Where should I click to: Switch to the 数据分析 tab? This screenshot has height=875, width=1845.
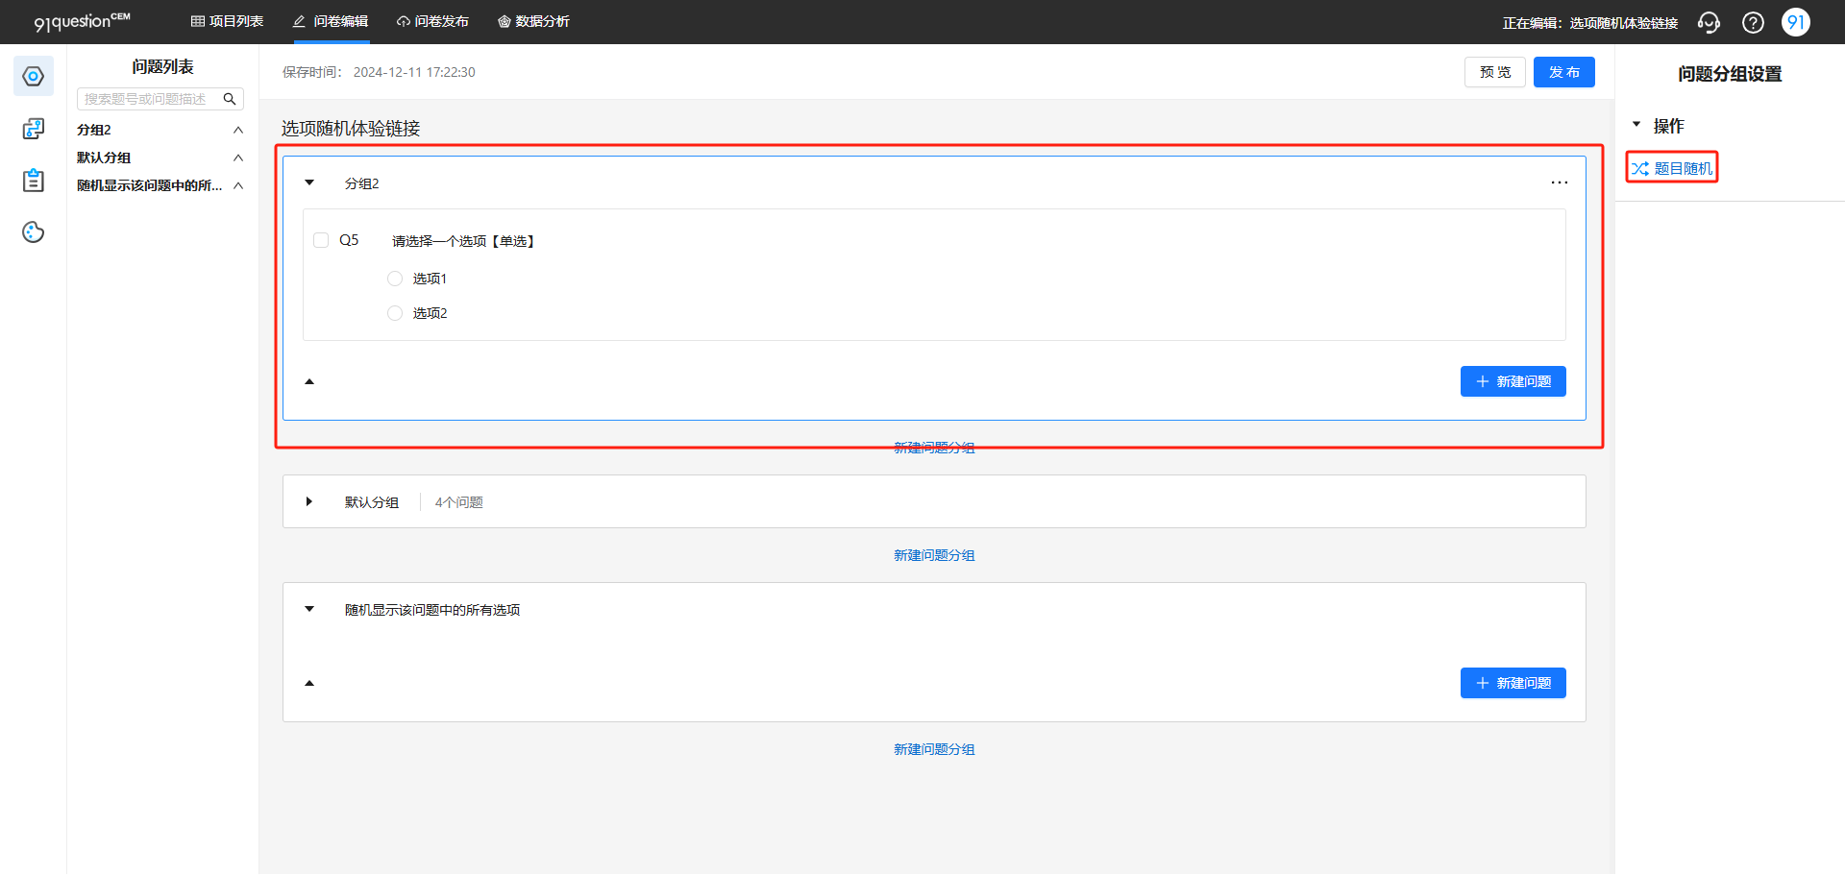click(533, 21)
